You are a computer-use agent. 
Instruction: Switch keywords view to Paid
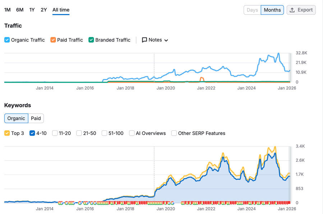(36, 118)
